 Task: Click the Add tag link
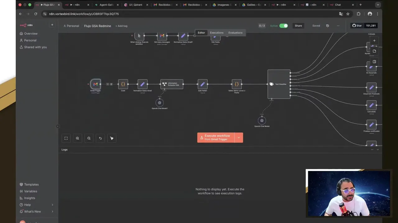click(x=121, y=26)
